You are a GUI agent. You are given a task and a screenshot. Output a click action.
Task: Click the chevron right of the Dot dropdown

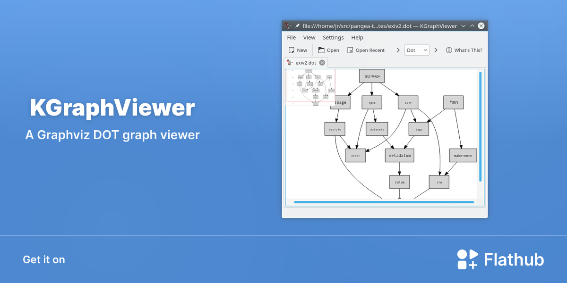click(436, 50)
